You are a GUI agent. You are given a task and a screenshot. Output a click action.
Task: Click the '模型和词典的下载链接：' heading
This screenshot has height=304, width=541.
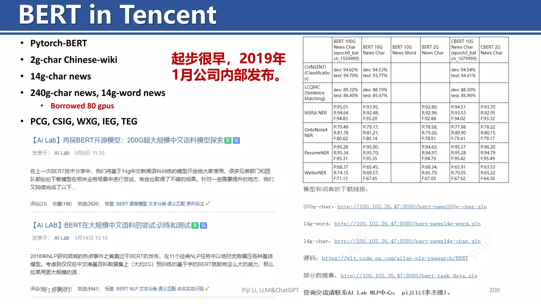[x=336, y=189]
